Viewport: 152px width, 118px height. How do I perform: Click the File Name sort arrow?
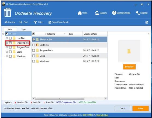point(65,33)
